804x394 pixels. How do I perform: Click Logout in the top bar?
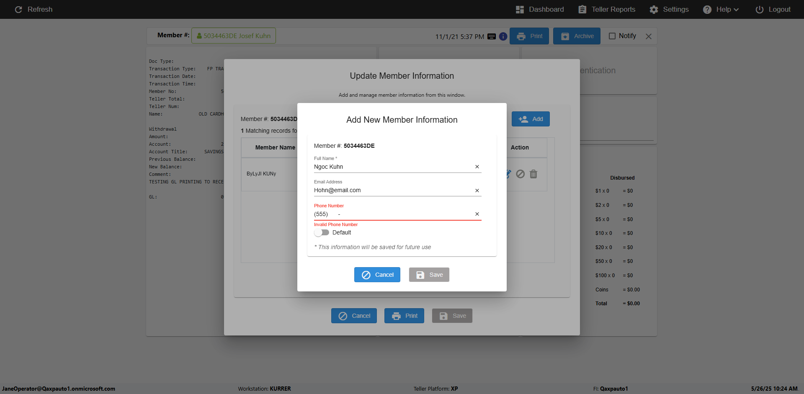(773, 9)
